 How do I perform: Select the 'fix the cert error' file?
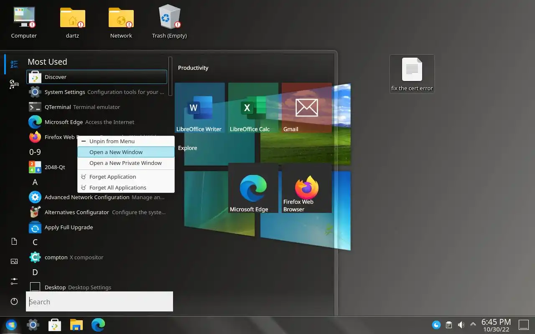(412, 74)
